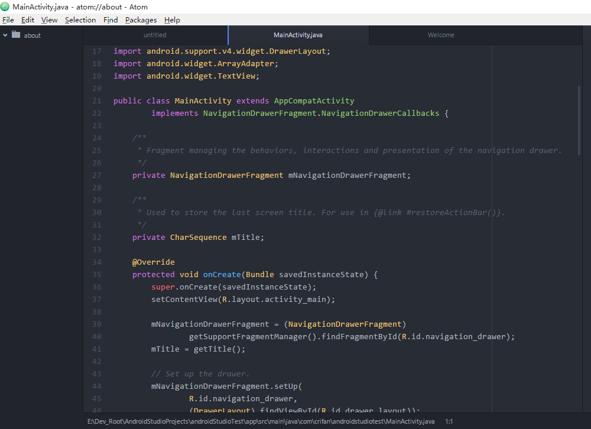The height and width of the screenshot is (429, 591).
Task: Click the Atom logo in the title bar
Action: point(5,6)
